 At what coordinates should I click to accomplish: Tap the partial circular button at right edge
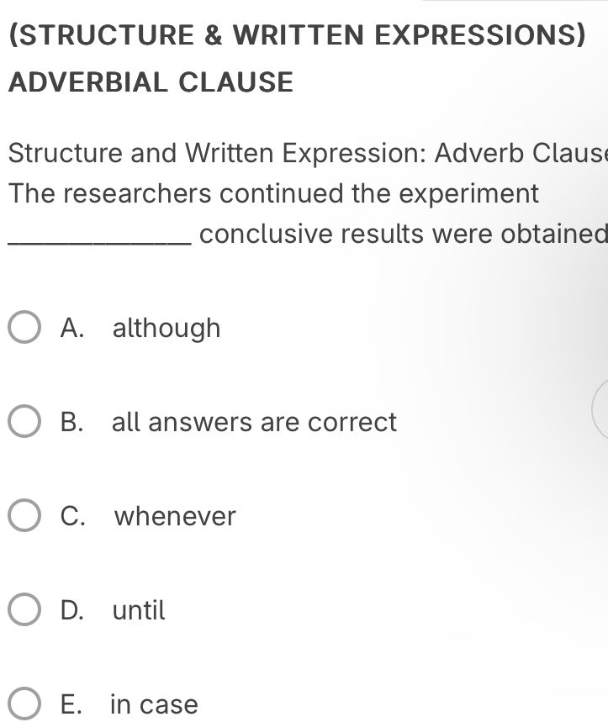tap(600, 410)
